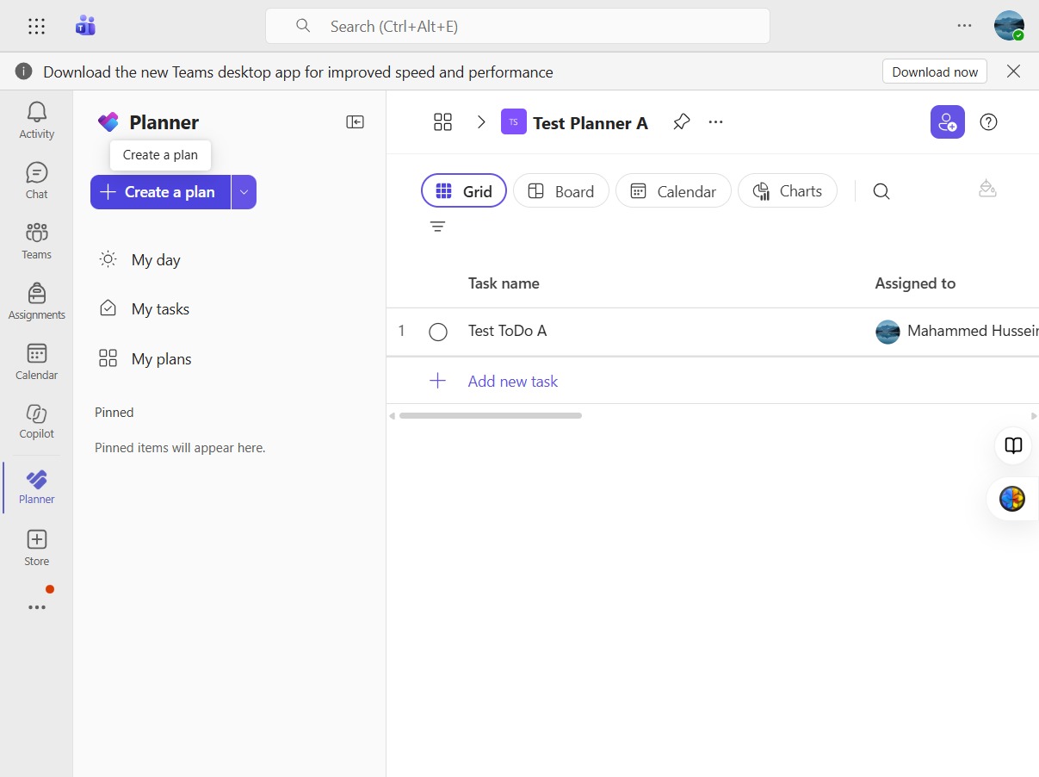Click the share plan members button
The image size is (1039, 777).
(x=948, y=122)
